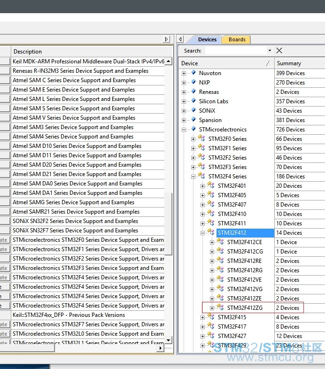Click the NXP vendor diamond icon

[x=193, y=82]
